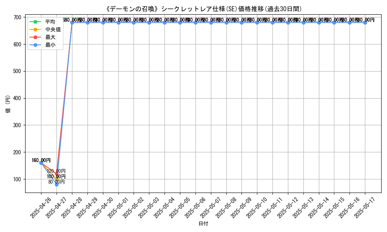Click the 120.00円 data label
Image resolution: width=387 pixels, height=232 pixels.
pos(56,171)
